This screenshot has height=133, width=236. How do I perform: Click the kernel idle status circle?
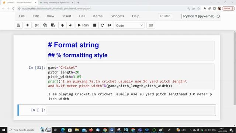[218, 16]
